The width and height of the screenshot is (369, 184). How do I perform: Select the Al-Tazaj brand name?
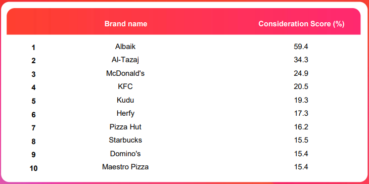tap(125, 60)
